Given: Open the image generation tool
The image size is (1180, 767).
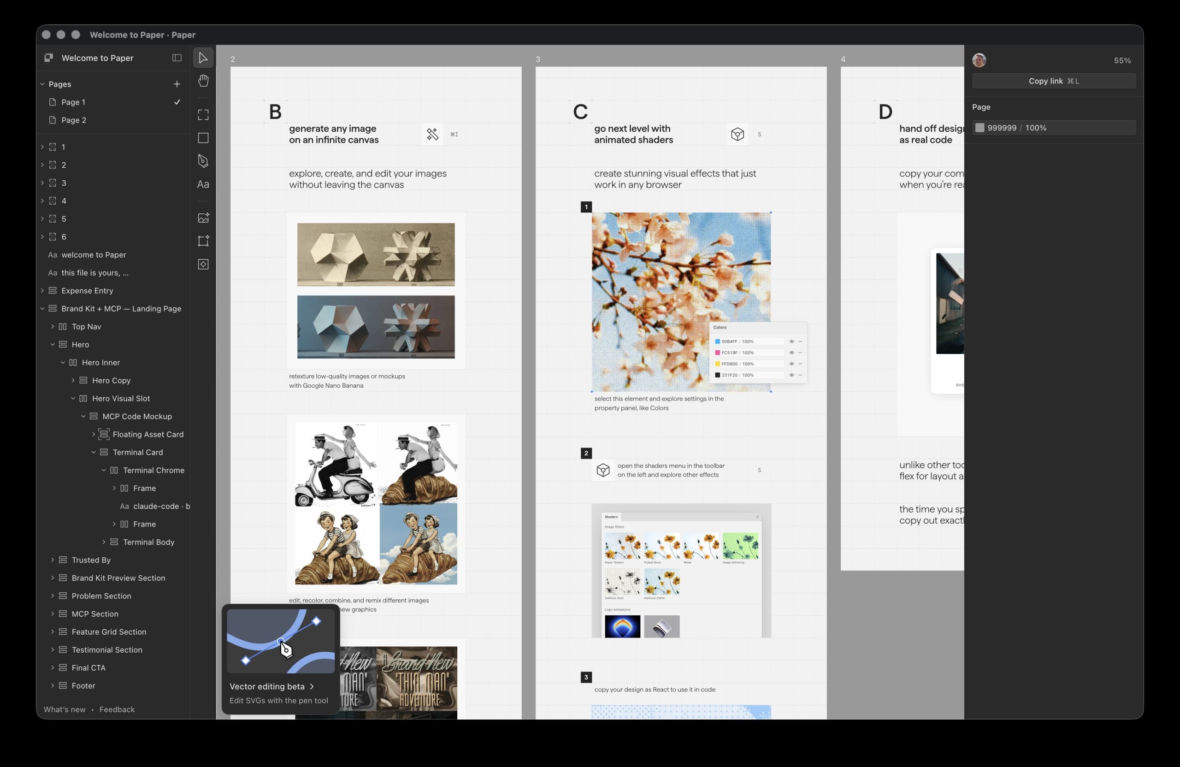Looking at the screenshot, I should pos(203,218).
